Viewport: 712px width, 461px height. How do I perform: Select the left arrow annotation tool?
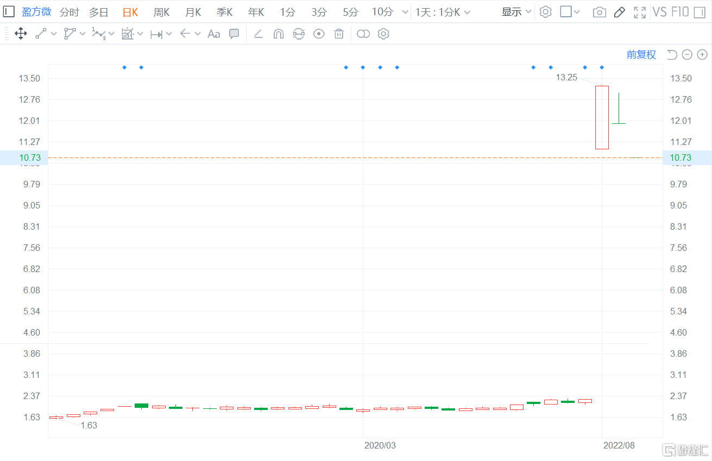tap(185, 34)
